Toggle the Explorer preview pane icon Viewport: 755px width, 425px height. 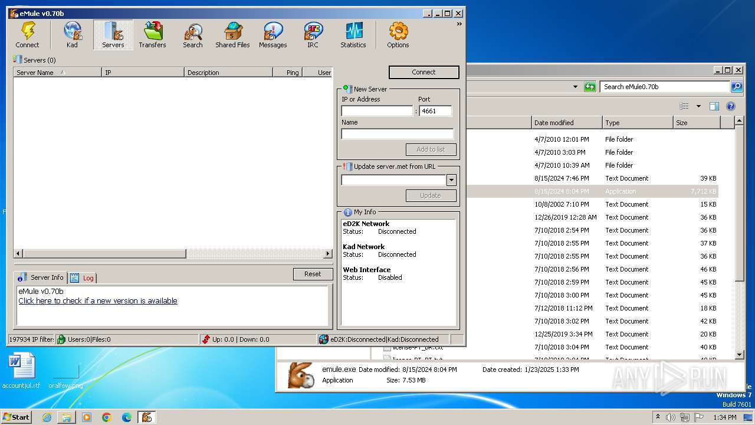tap(714, 107)
